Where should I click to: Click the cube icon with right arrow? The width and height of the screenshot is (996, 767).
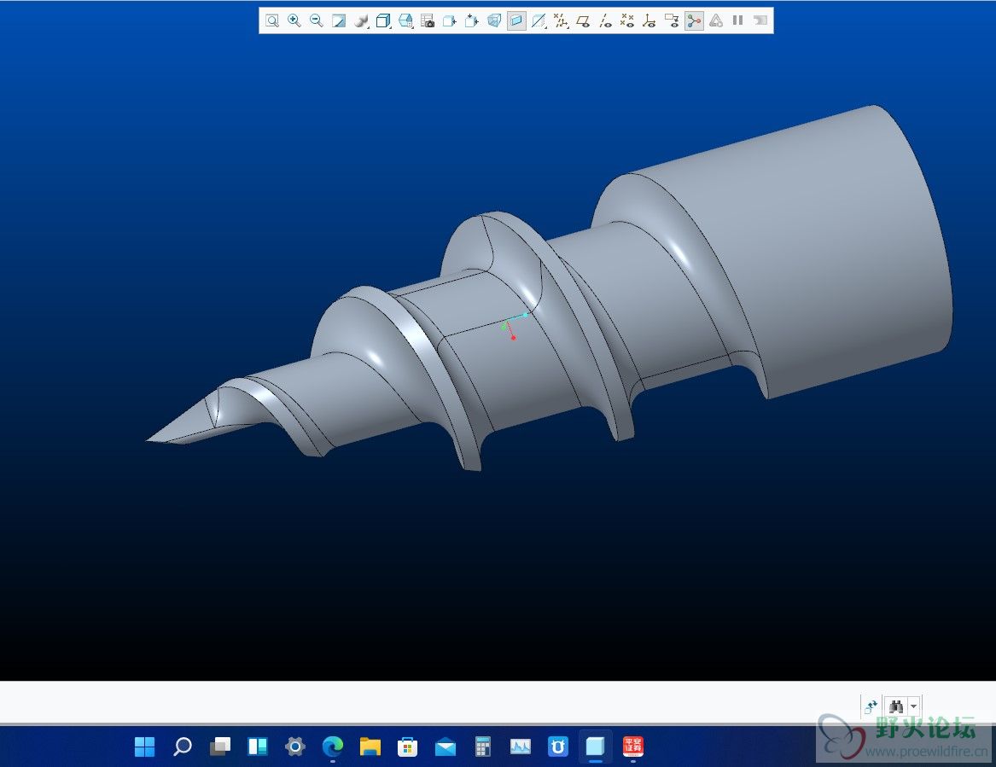(x=450, y=21)
